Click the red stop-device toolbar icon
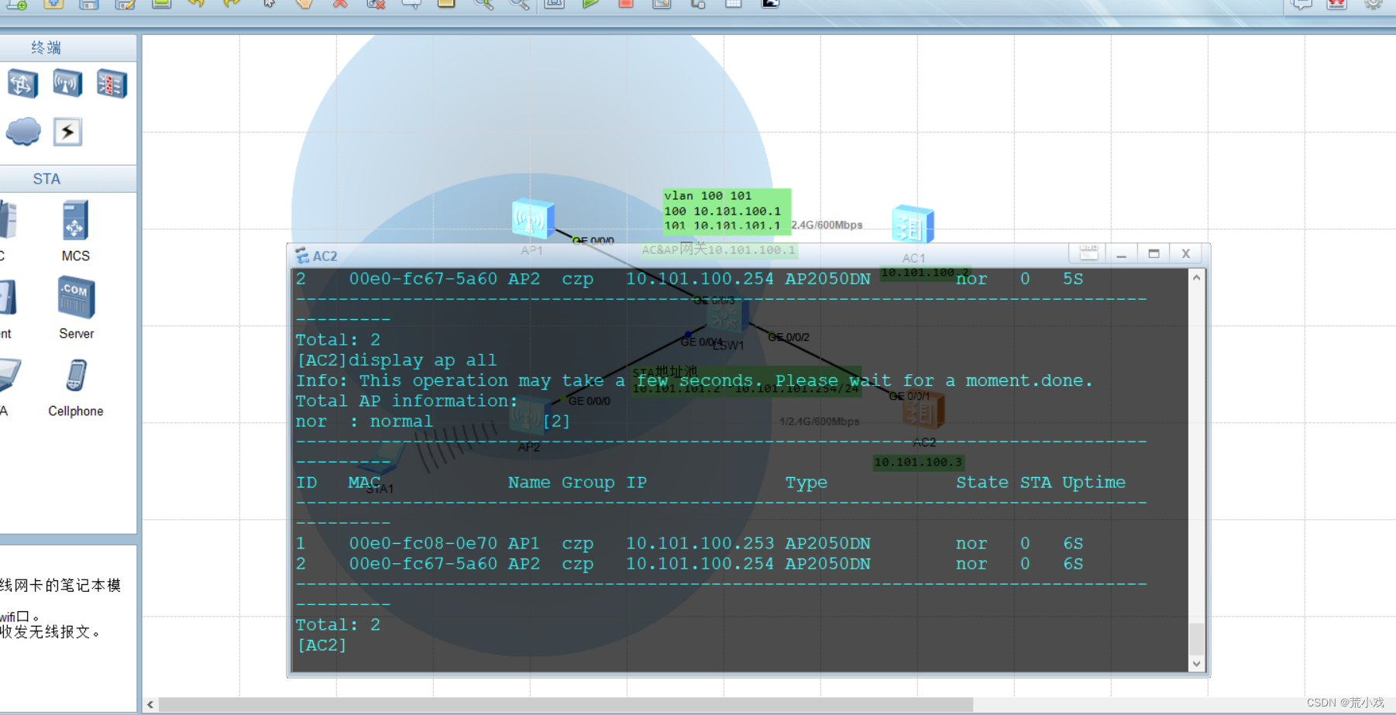The image size is (1396, 715). point(626,3)
